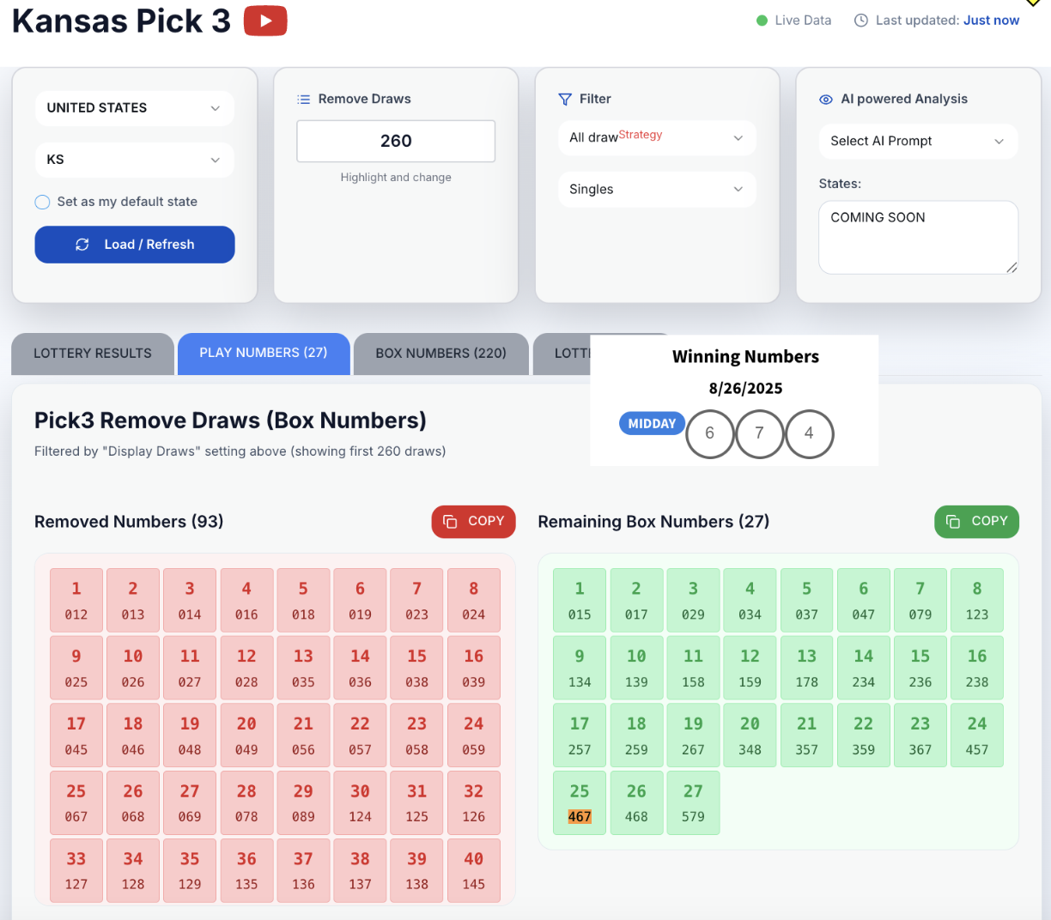Select removed number 012

pos(76,601)
